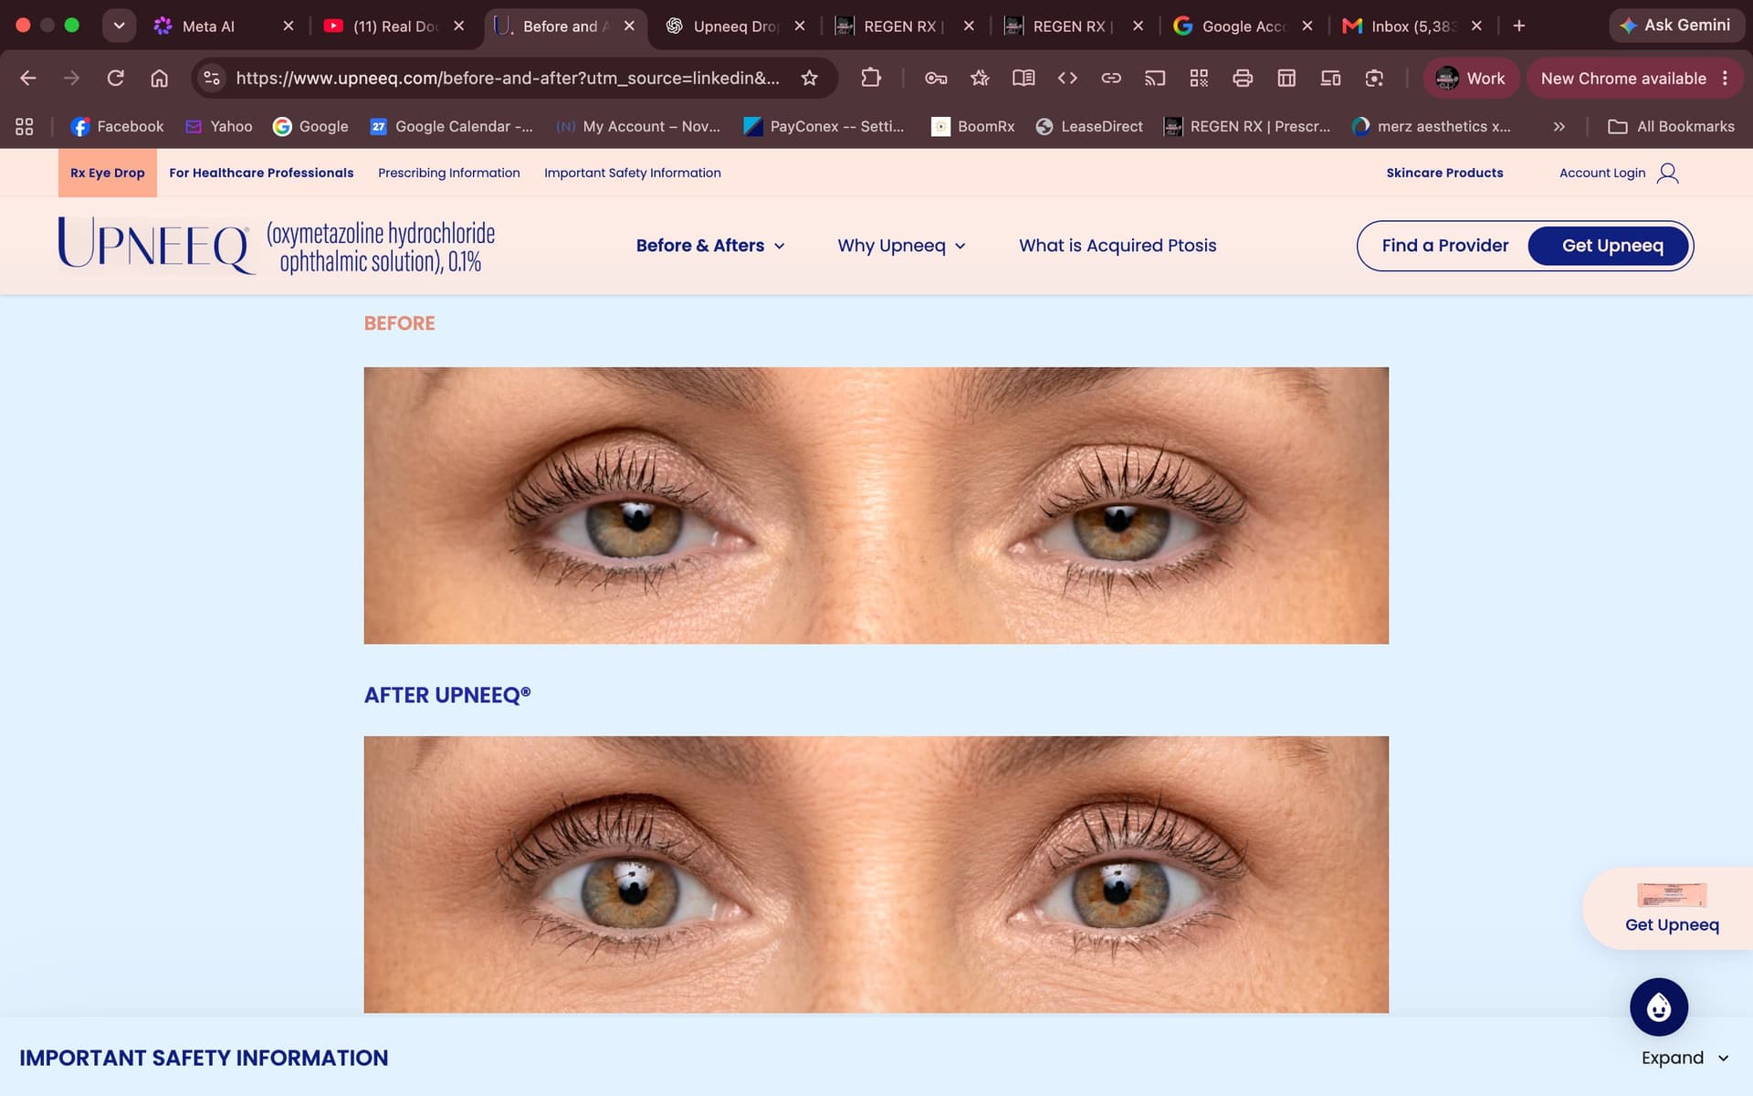Click the AFTER UPNEEQ eyes photo
Screen dimensions: 1753x1096
click(876, 874)
